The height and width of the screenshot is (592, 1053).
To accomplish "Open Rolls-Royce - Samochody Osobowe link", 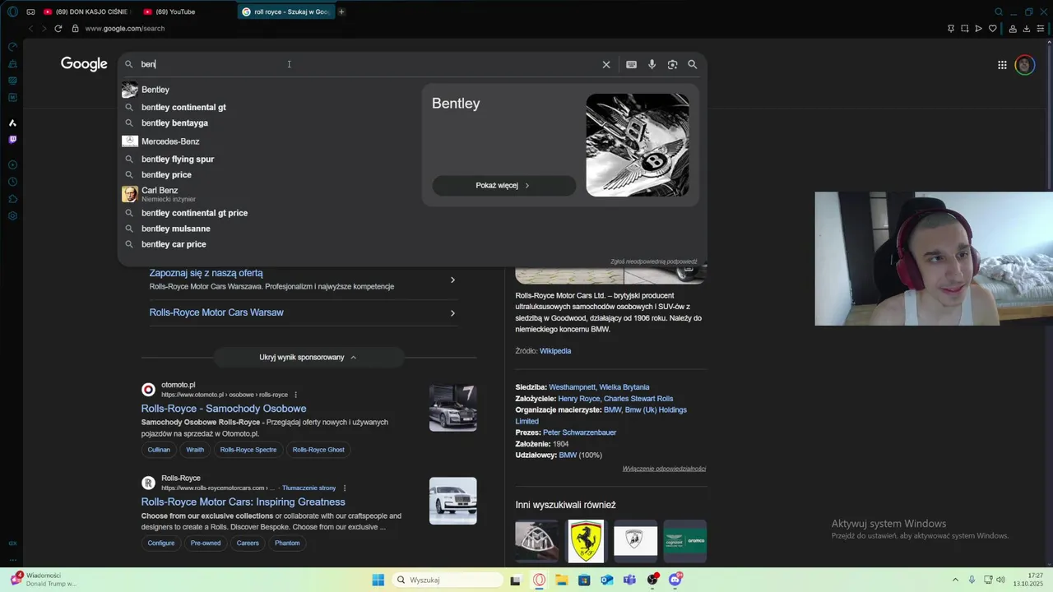I will [x=224, y=409].
